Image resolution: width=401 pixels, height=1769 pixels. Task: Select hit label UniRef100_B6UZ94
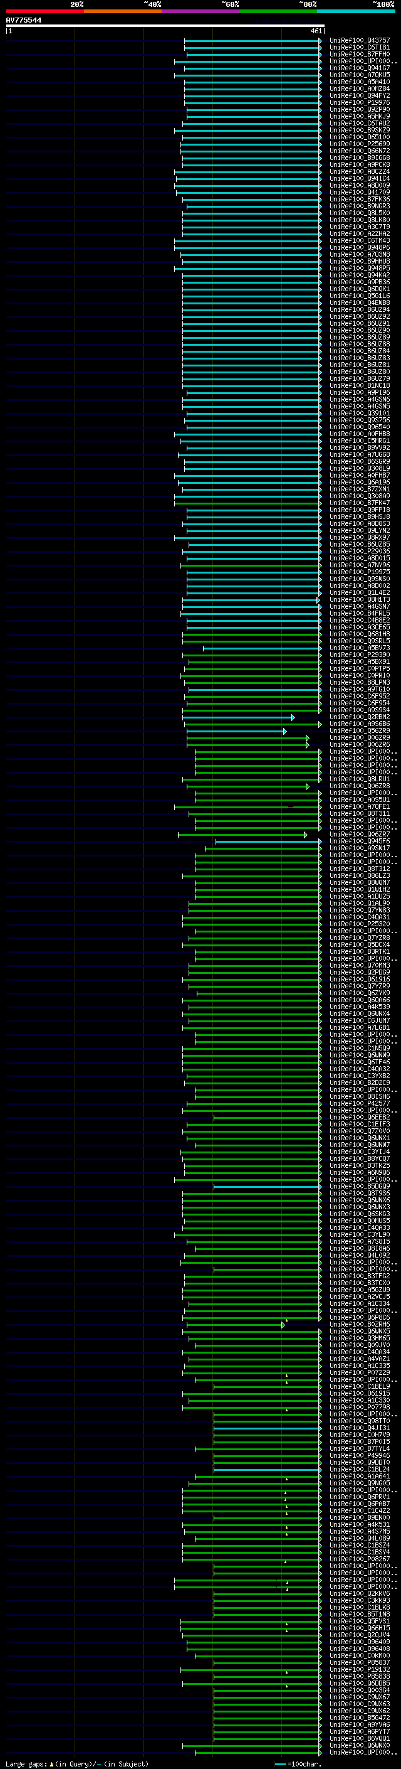click(x=359, y=310)
